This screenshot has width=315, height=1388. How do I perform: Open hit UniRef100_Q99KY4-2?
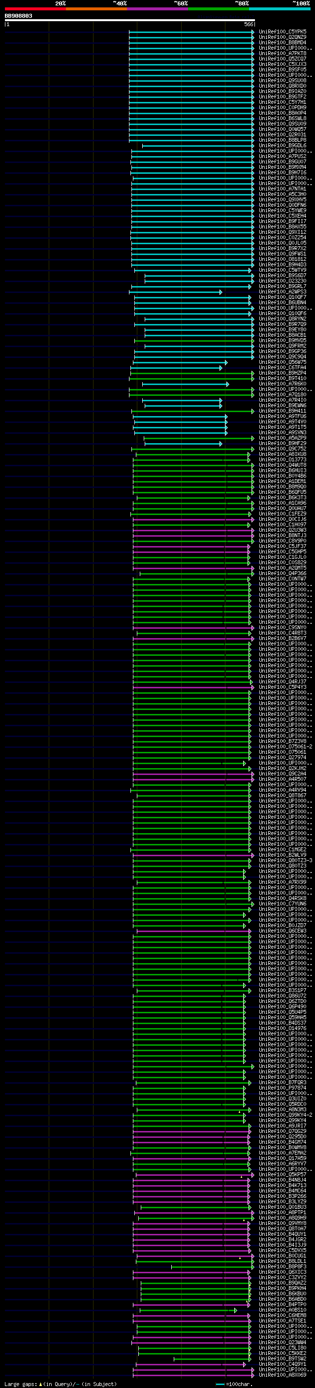point(286,1115)
